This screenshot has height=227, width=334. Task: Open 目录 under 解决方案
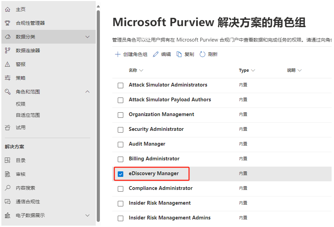tap(21, 160)
